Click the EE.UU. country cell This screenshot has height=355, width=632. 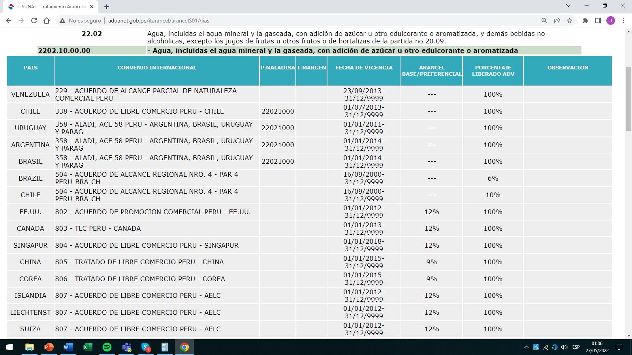click(30, 212)
